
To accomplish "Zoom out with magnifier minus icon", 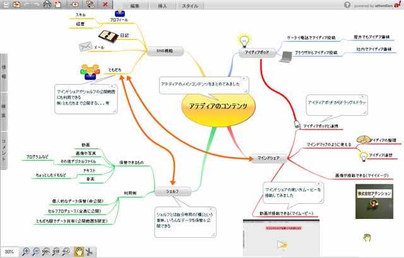I will click(x=36, y=251).
